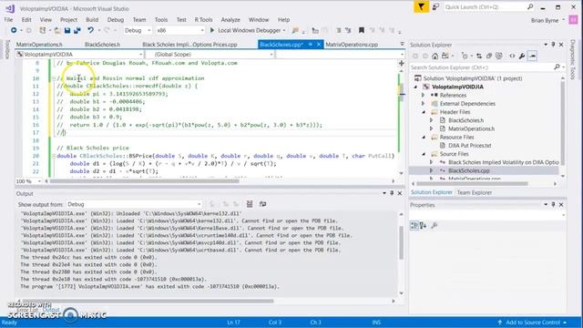Open the Diagnostic Tools side tab
Screen dimensions: 583x328
pos(573,59)
